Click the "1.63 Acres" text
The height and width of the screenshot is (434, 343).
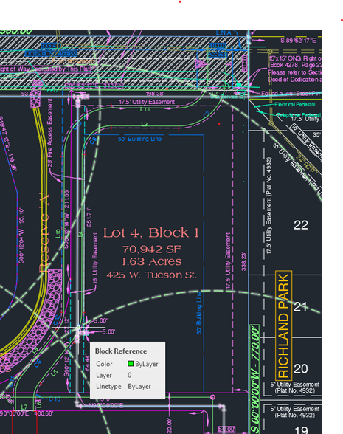click(x=152, y=261)
